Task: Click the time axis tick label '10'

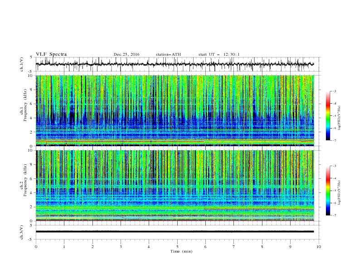Action: coord(319,247)
